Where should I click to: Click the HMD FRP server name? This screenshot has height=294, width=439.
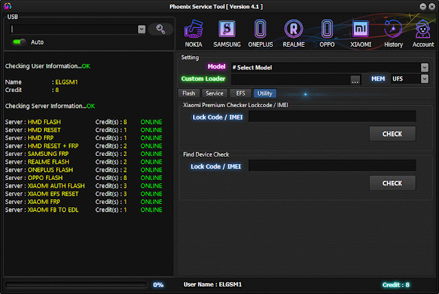point(41,138)
